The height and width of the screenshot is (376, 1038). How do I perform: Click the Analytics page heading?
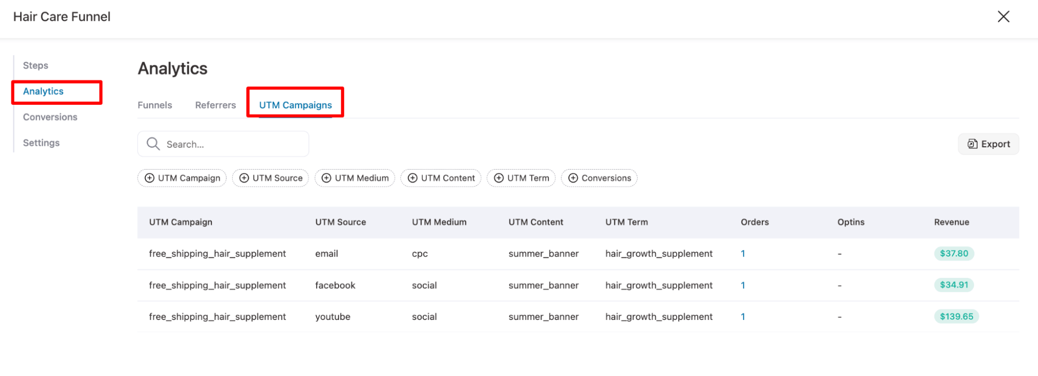coord(172,68)
